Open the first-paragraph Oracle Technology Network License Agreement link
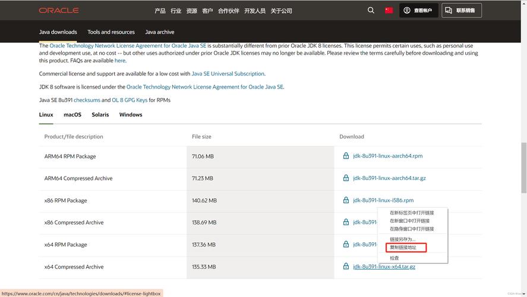This screenshot has width=527, height=297. 128,45
